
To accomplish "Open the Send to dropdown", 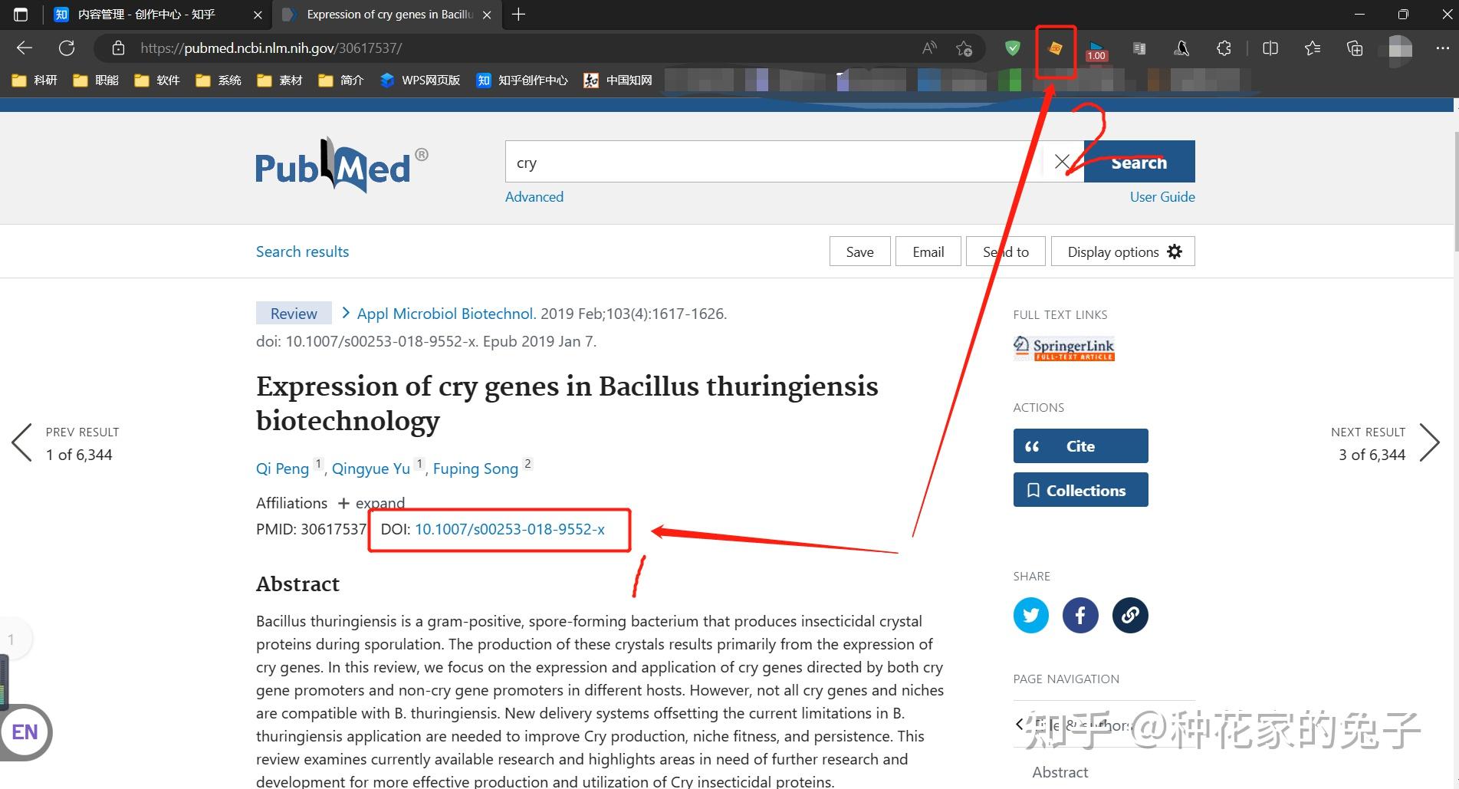I will (1005, 251).
